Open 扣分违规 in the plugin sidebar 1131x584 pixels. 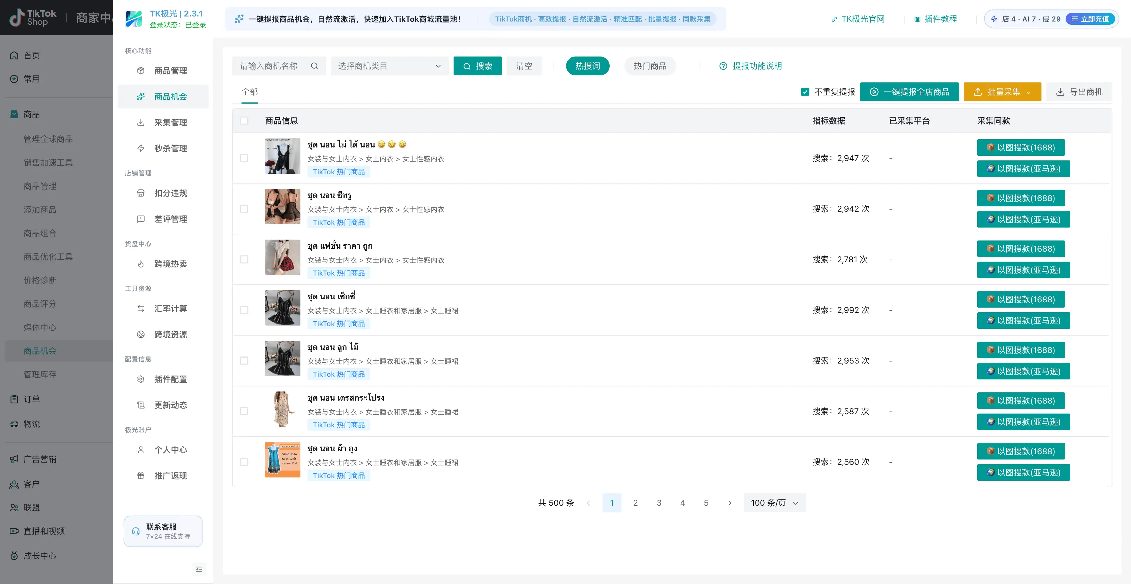pyautogui.click(x=163, y=193)
